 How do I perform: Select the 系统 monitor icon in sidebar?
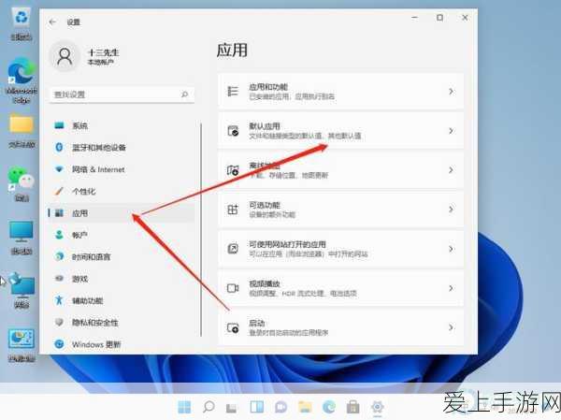pyautogui.click(x=59, y=125)
